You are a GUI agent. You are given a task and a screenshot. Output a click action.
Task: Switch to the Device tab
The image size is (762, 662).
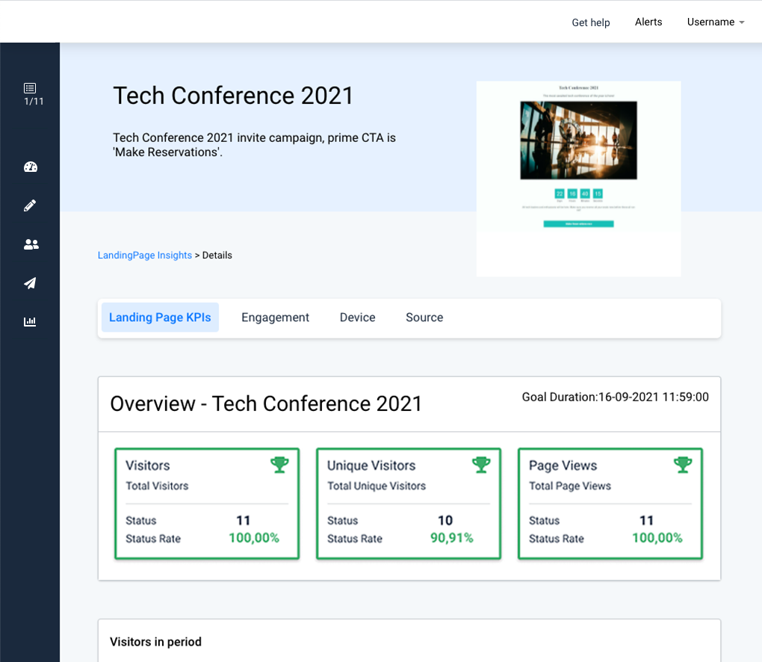[357, 318]
